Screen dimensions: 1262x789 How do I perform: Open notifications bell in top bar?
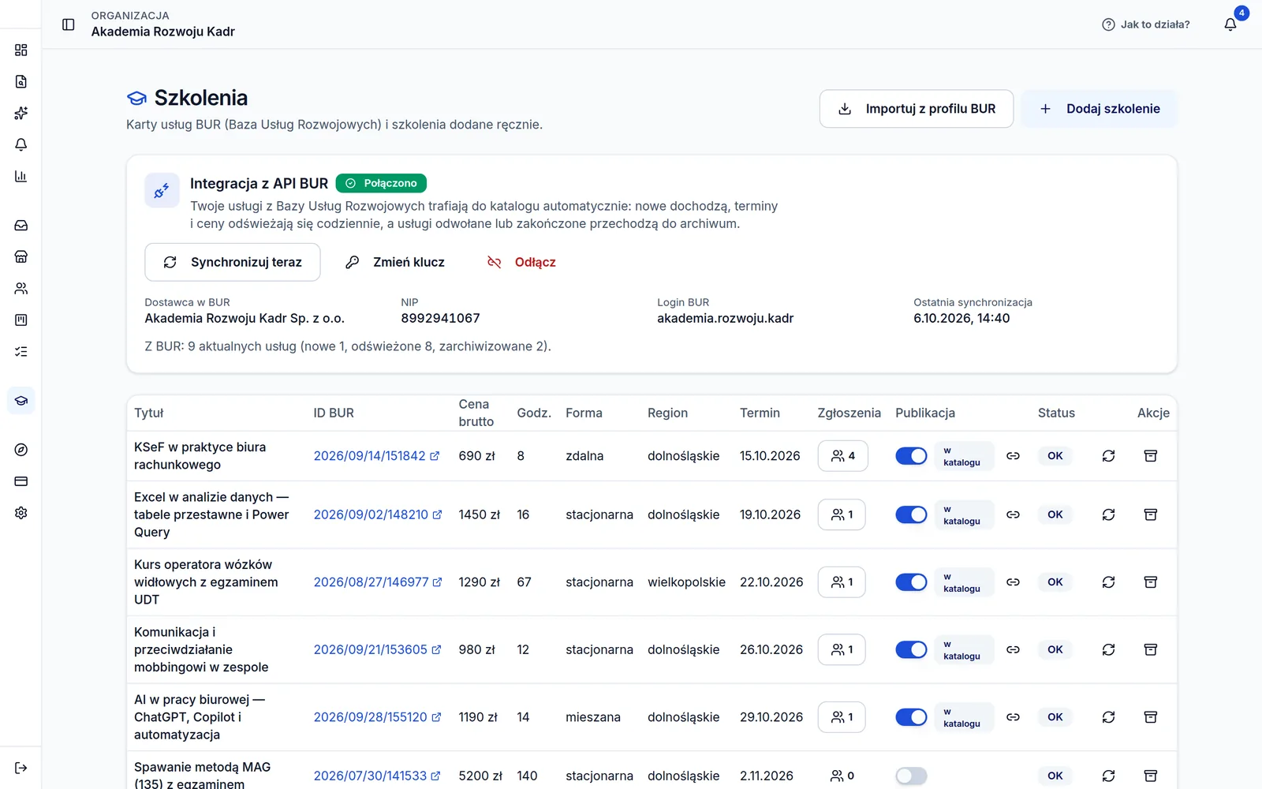pos(1230,24)
